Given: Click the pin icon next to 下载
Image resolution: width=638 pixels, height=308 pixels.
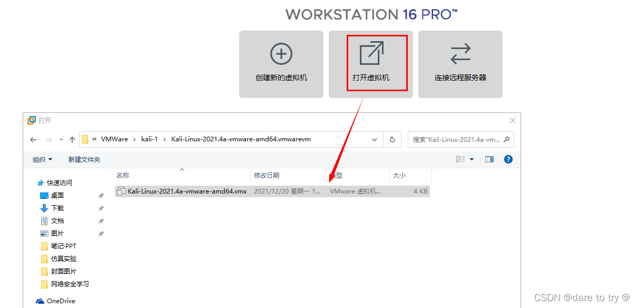Looking at the screenshot, I should coord(101,208).
